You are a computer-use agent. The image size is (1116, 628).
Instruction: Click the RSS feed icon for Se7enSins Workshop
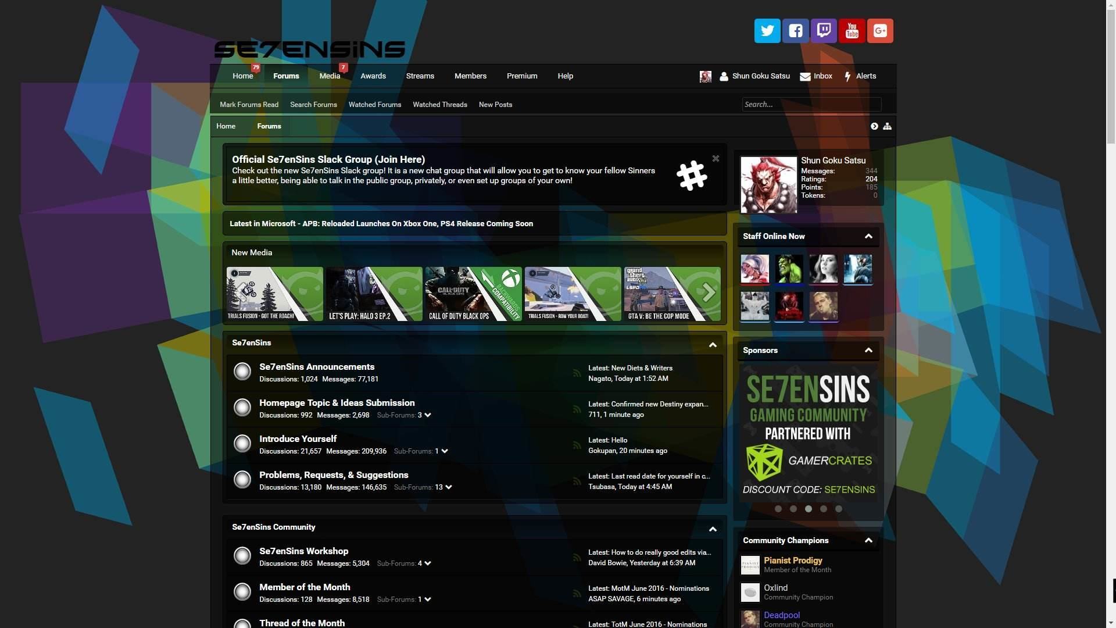[x=577, y=558]
